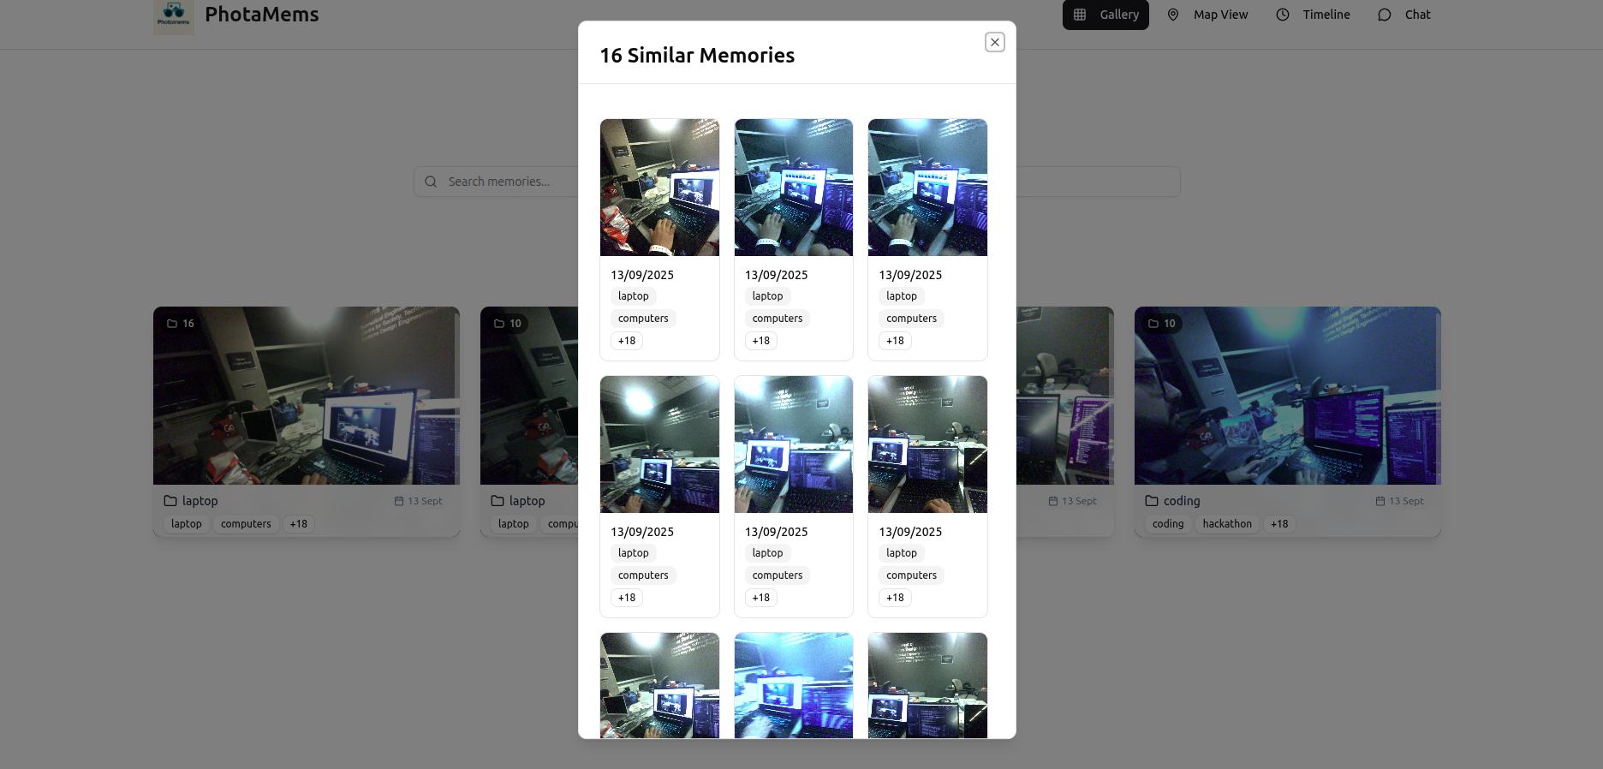Open third memory thumbnail in second row
The width and height of the screenshot is (1603, 769).
927,444
